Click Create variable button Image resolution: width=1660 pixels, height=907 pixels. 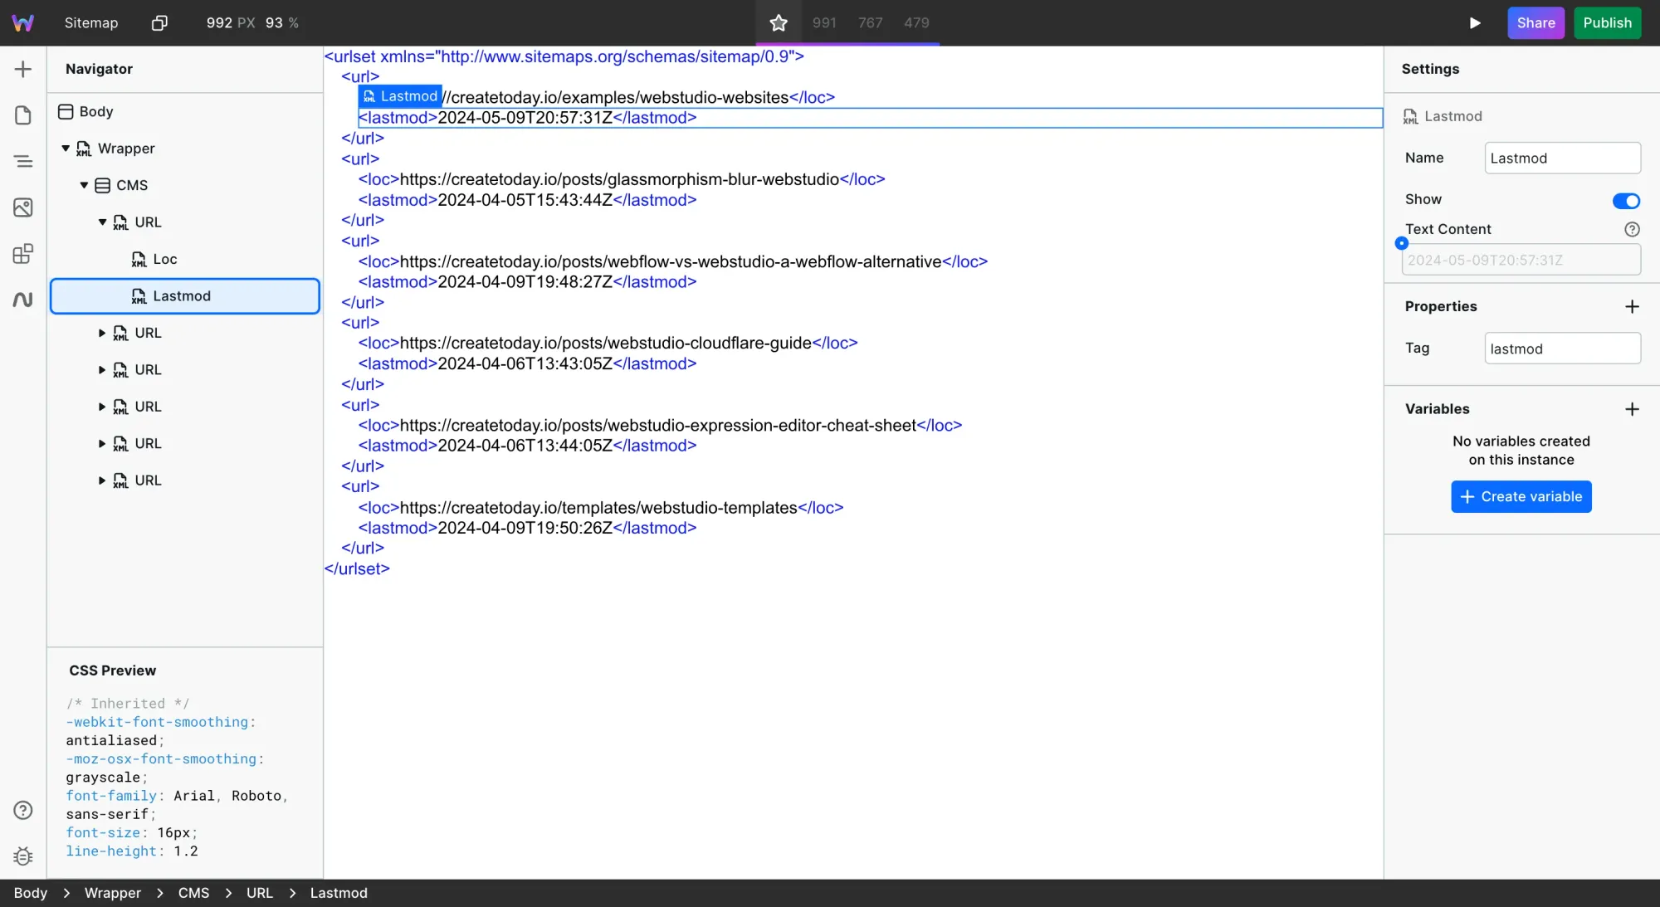pyautogui.click(x=1521, y=496)
